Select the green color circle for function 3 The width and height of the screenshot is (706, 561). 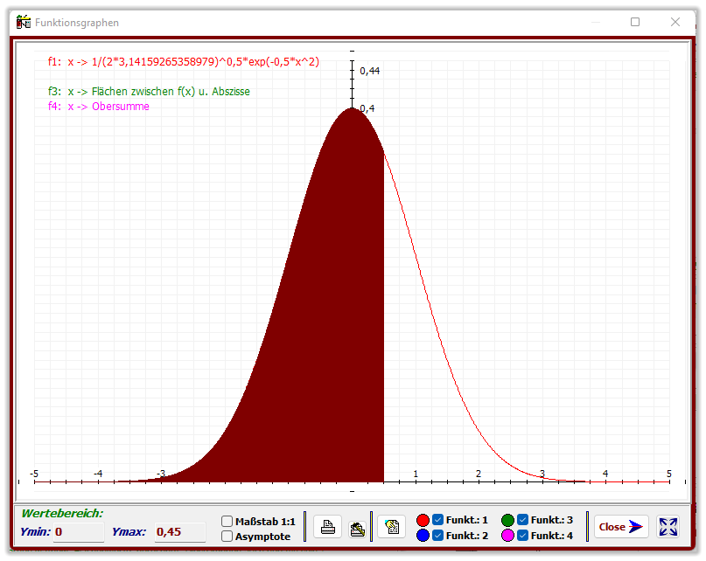click(x=508, y=520)
